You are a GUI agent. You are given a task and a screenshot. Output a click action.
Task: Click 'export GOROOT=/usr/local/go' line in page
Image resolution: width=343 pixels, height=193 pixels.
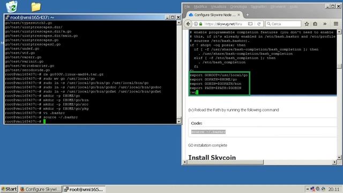219,75
